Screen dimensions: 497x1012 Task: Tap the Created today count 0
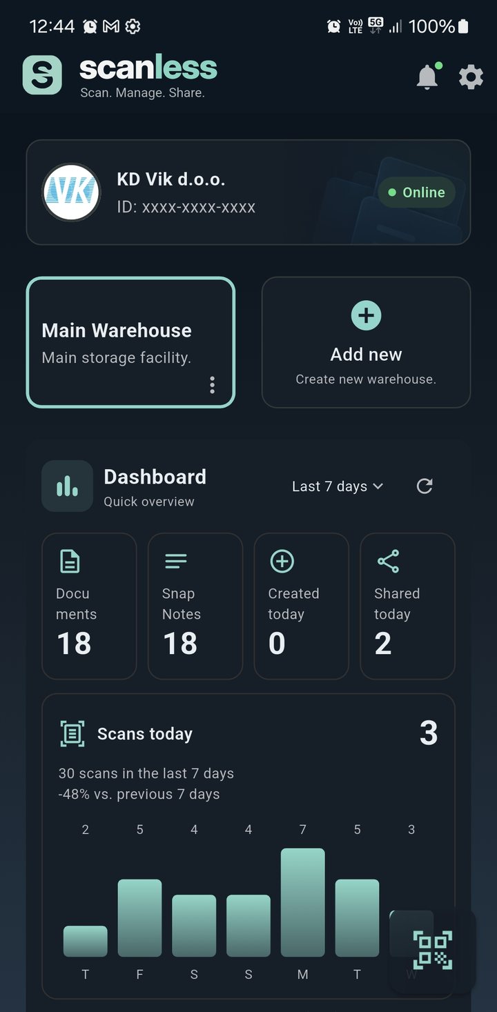coord(277,644)
